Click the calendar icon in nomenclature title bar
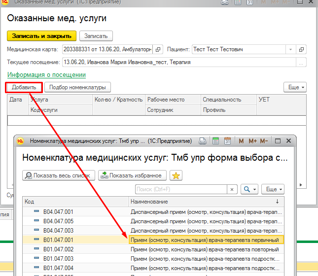Image resolution: width=318 pixels, height=276 pixels. pos(227,141)
